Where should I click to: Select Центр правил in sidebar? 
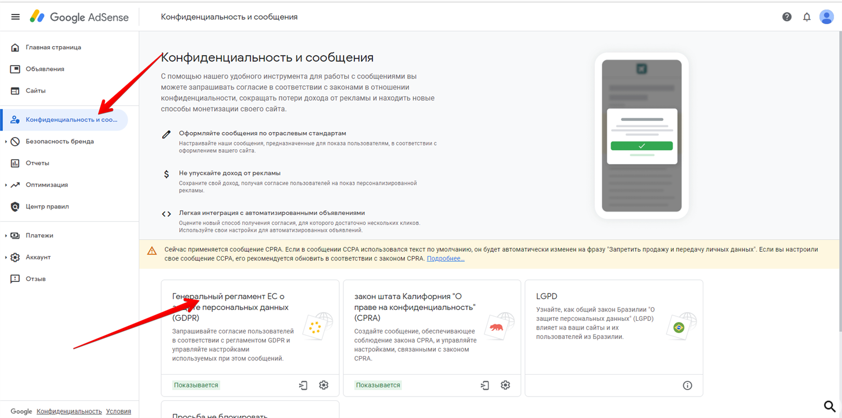click(x=47, y=207)
